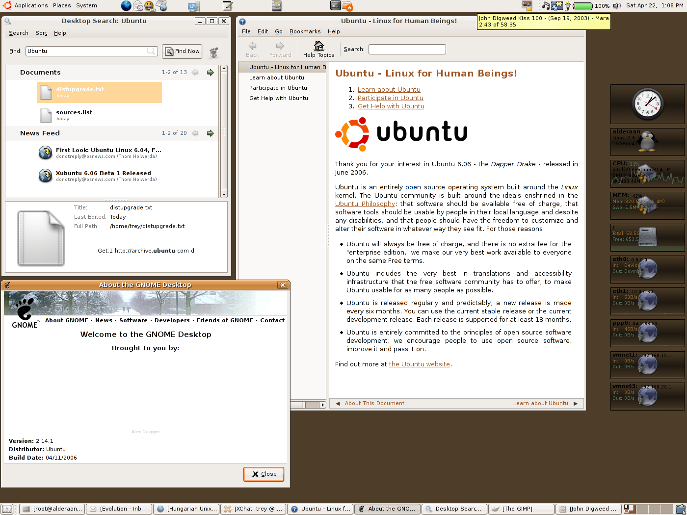Follow the Participate in Ubuntu link in page
The image size is (687, 515).
pos(390,98)
